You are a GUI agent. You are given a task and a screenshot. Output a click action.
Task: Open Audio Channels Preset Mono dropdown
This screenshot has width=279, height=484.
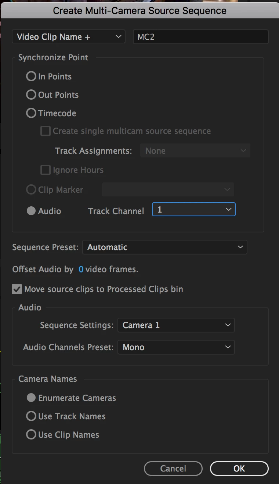point(176,347)
